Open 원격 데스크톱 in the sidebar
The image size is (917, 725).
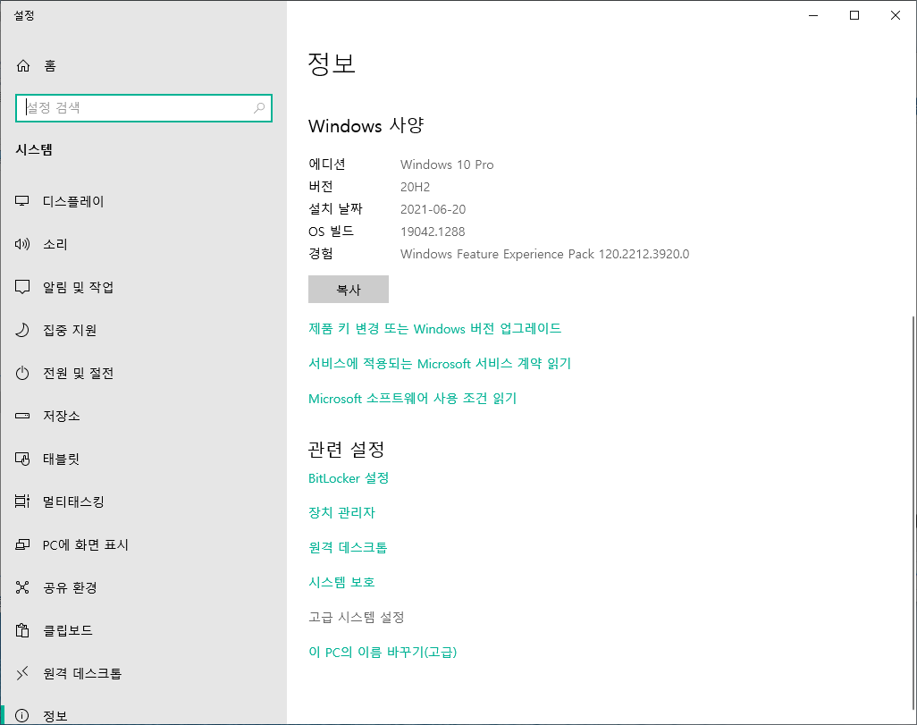click(x=143, y=673)
